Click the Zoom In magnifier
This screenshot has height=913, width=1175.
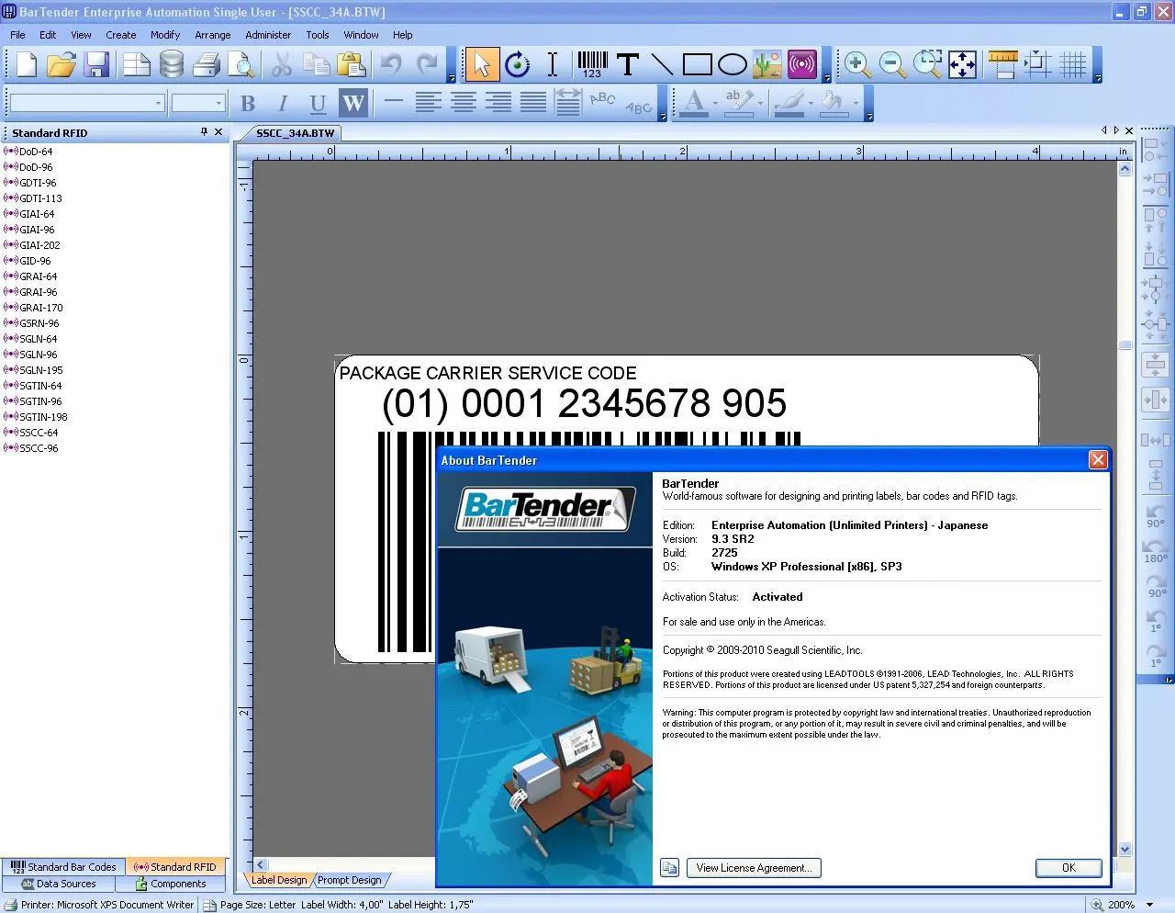pos(857,64)
